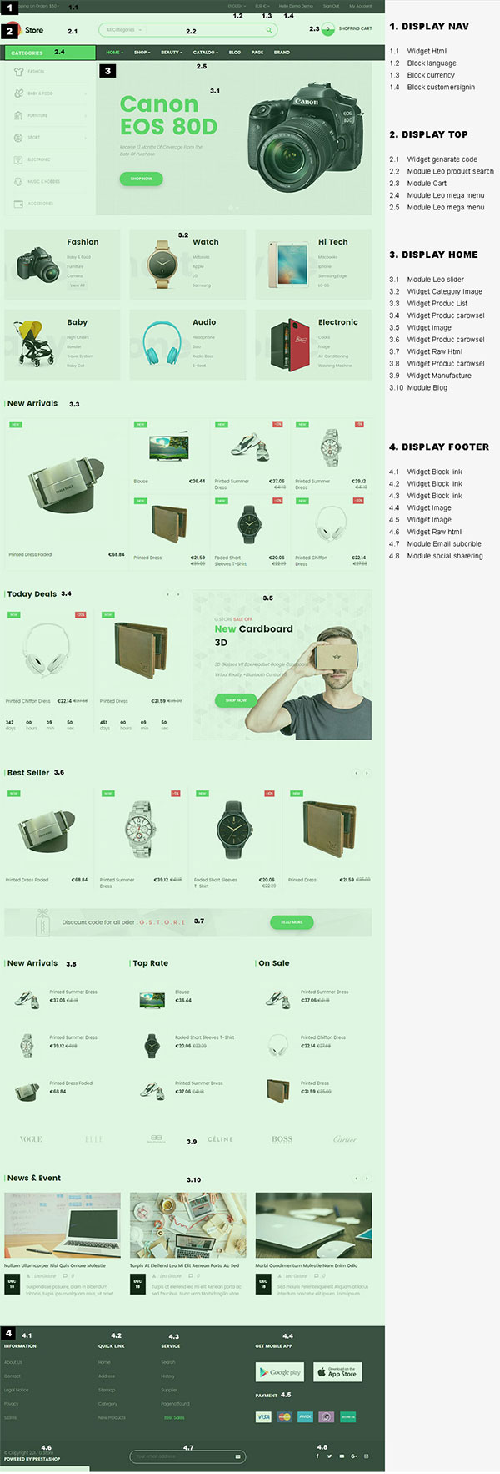Expand the Shop menu dropdown
The height and width of the screenshot is (1474, 500).
[x=142, y=52]
